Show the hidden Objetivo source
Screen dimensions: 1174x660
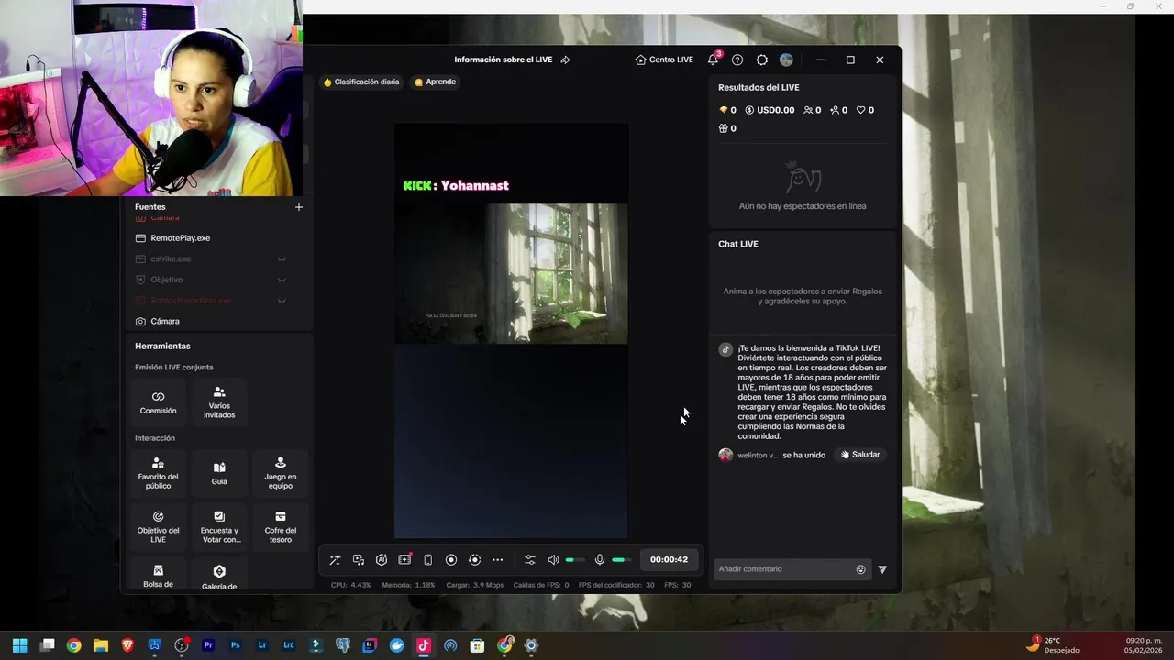pos(282,280)
